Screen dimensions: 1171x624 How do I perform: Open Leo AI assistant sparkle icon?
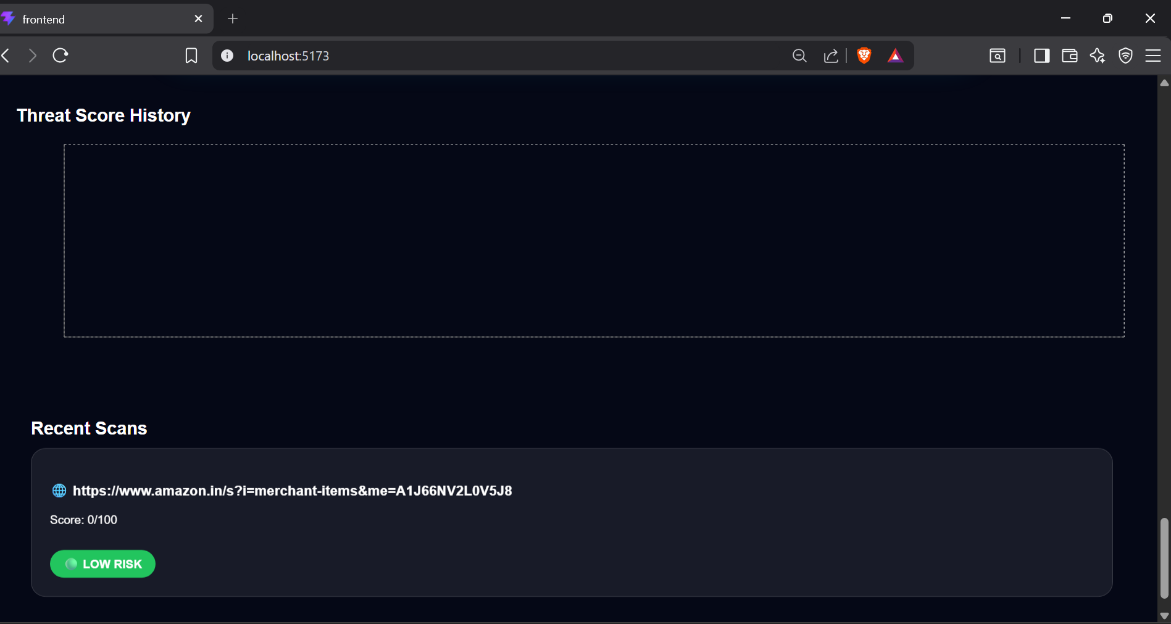tap(1098, 56)
